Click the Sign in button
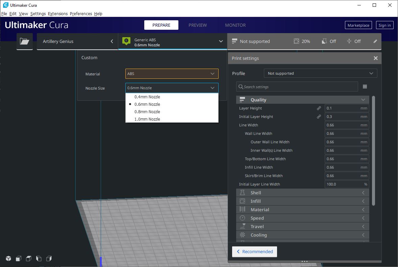The height and width of the screenshot is (267, 398). point(384,25)
